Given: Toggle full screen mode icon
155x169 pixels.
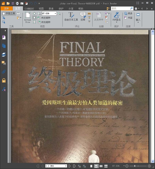Looking at the screenshot, I should (138, 3).
